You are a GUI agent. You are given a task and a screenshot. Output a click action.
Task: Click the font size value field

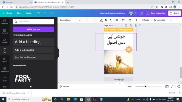[x=90, y=20]
